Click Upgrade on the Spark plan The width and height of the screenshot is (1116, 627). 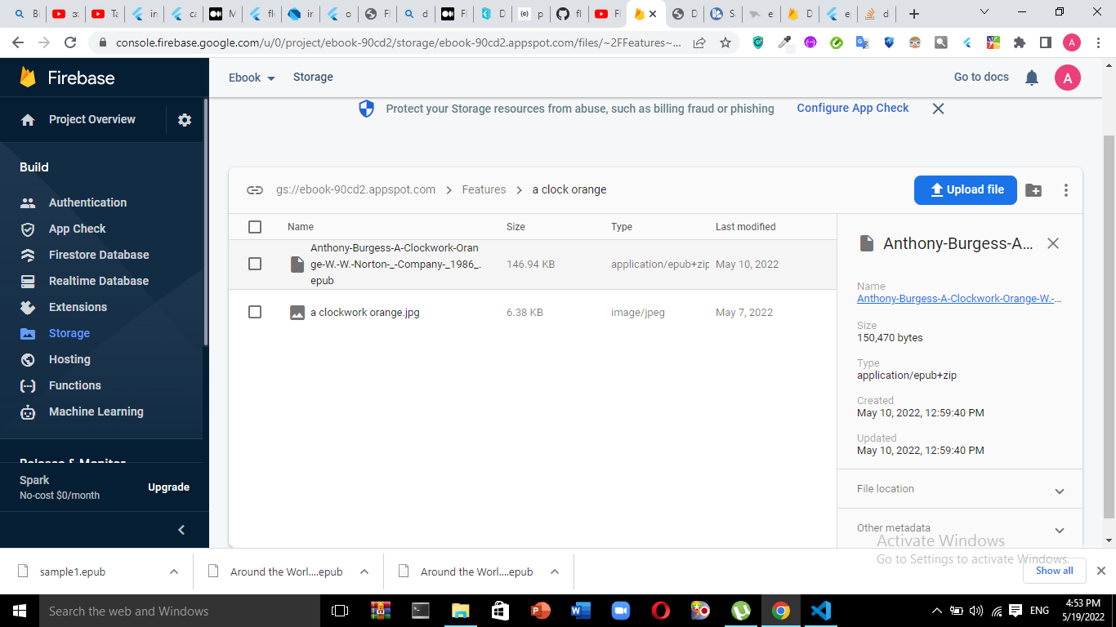(168, 487)
